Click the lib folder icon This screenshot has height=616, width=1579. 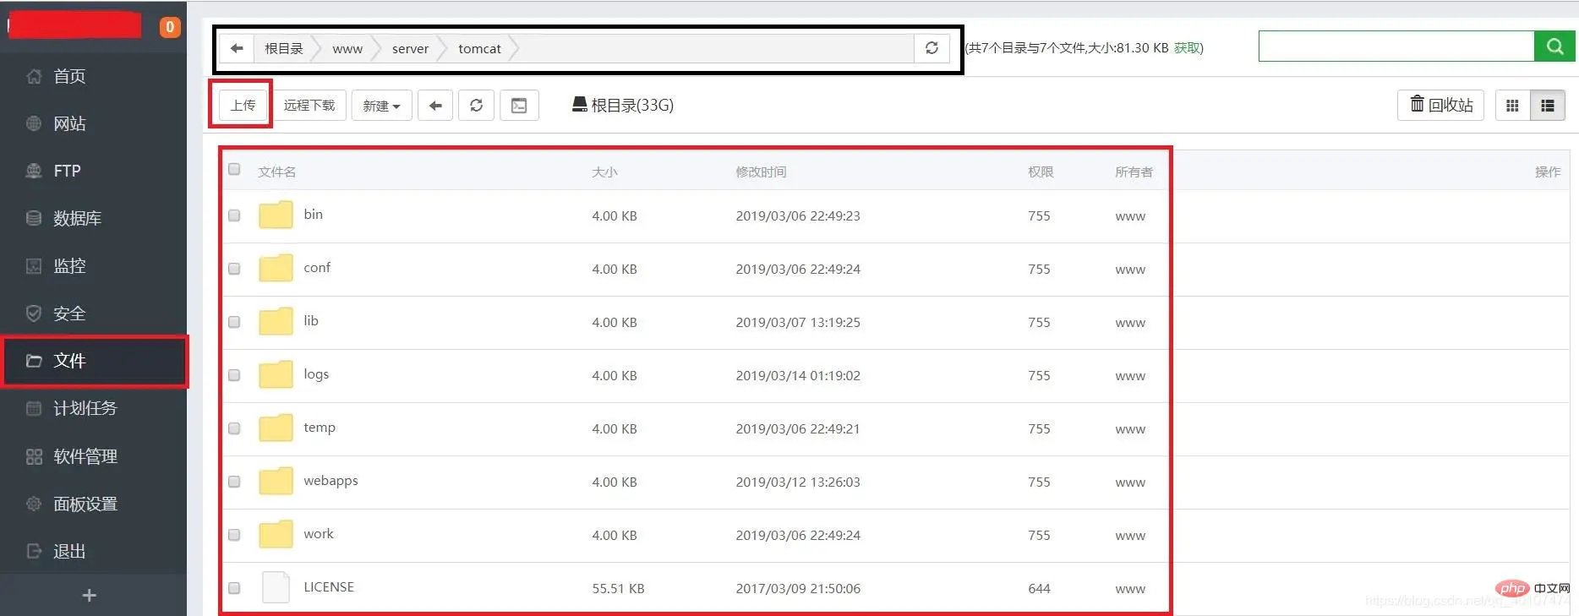276,321
